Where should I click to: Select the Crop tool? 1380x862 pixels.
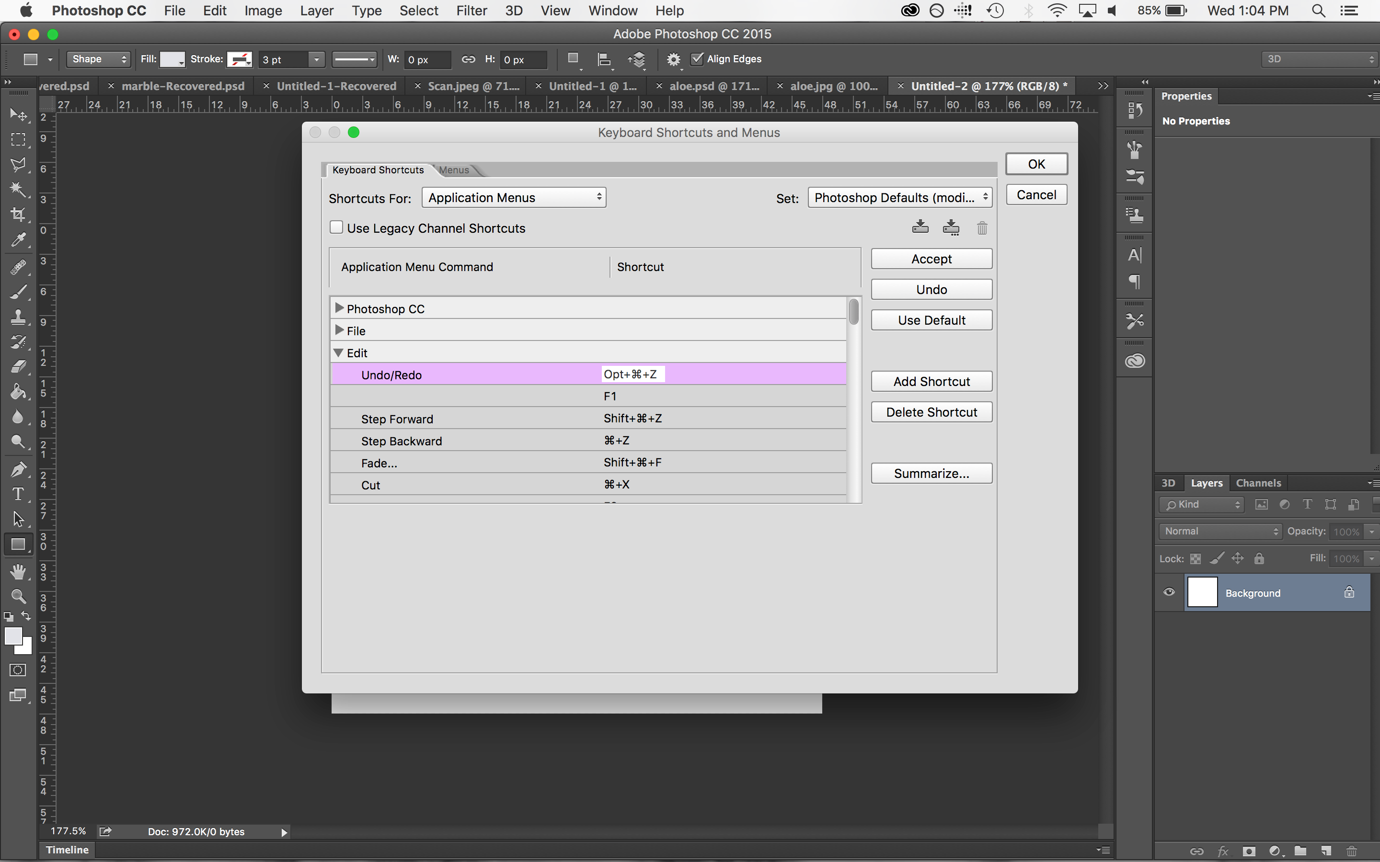(x=18, y=215)
